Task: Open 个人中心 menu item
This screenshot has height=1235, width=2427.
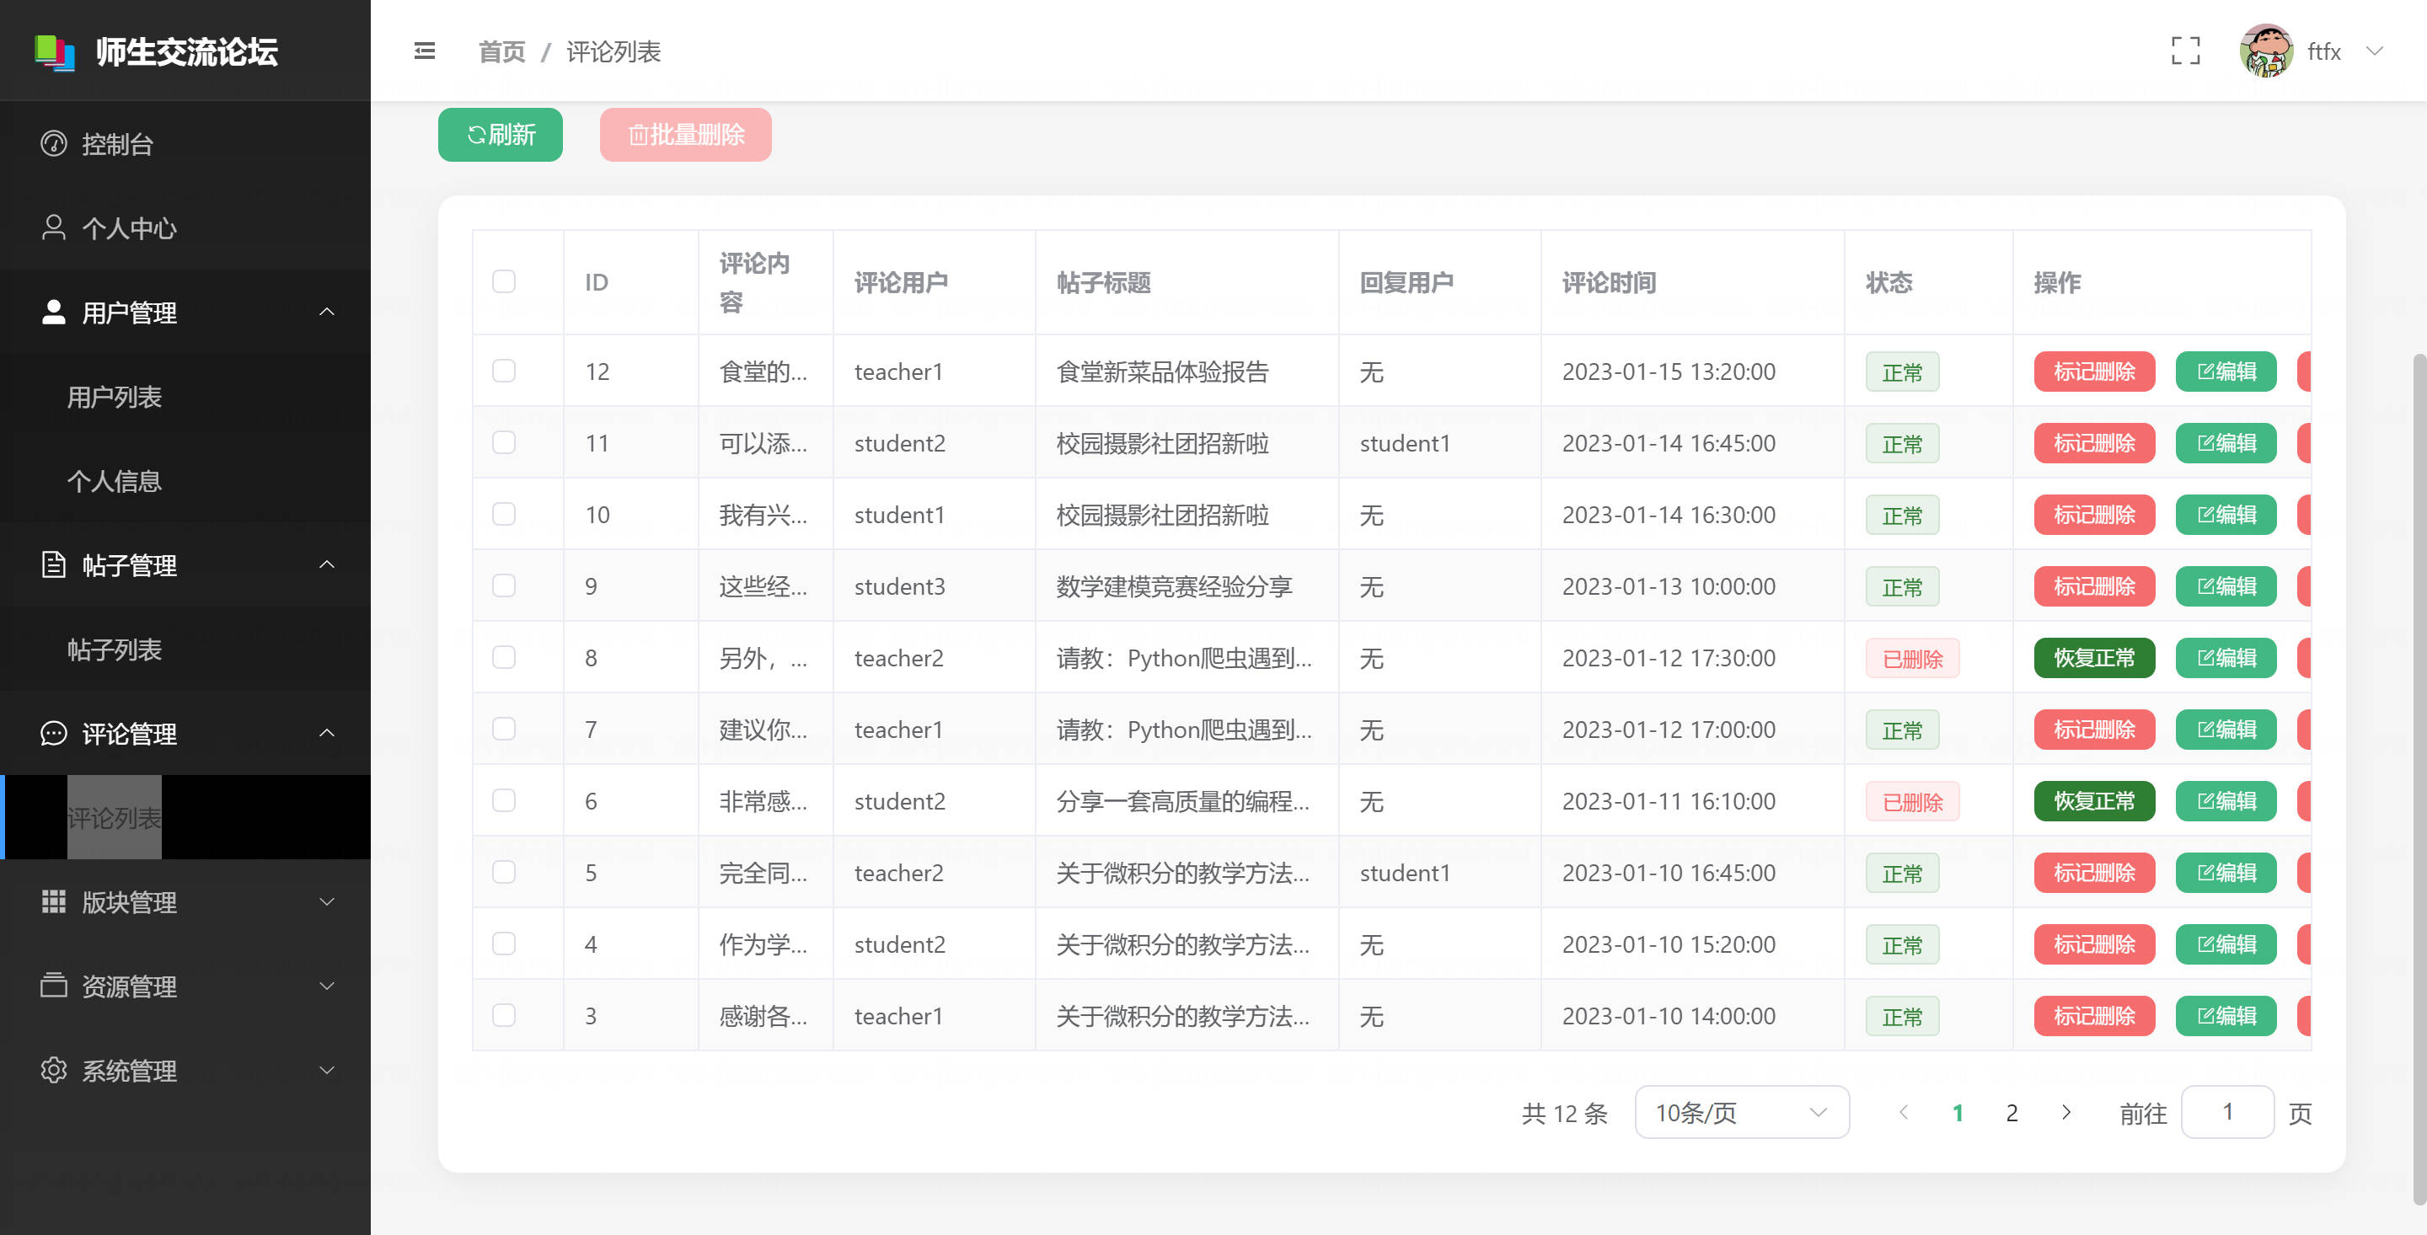Action: click(x=185, y=228)
